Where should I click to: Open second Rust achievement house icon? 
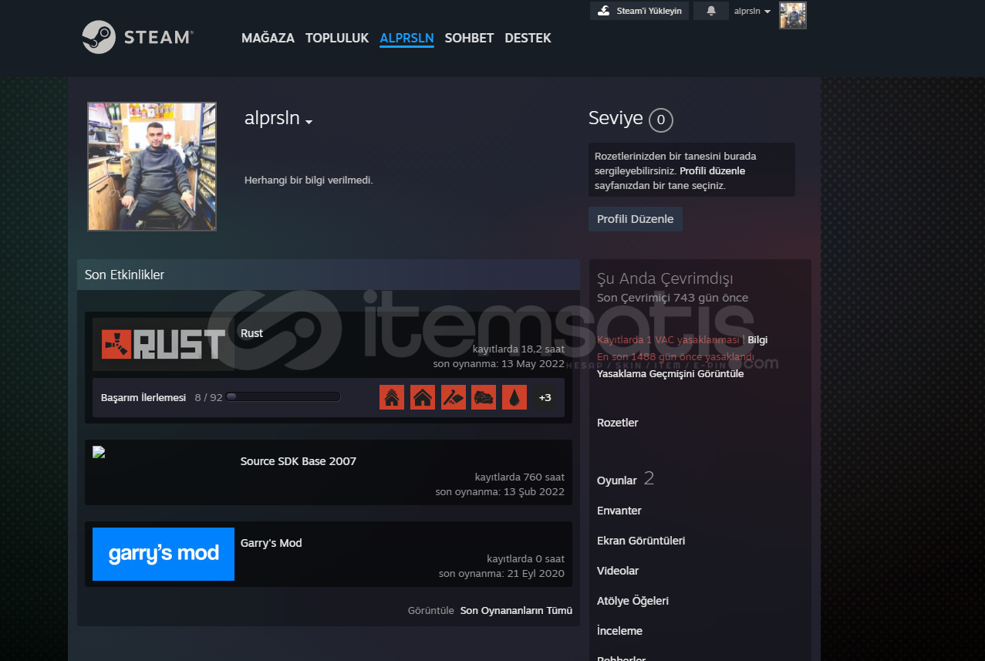click(423, 397)
